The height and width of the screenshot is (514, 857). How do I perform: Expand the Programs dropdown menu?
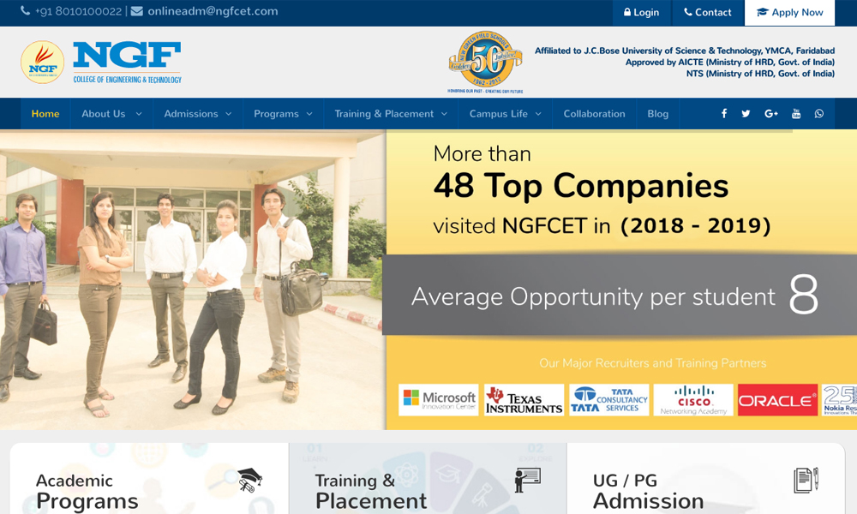coord(284,114)
